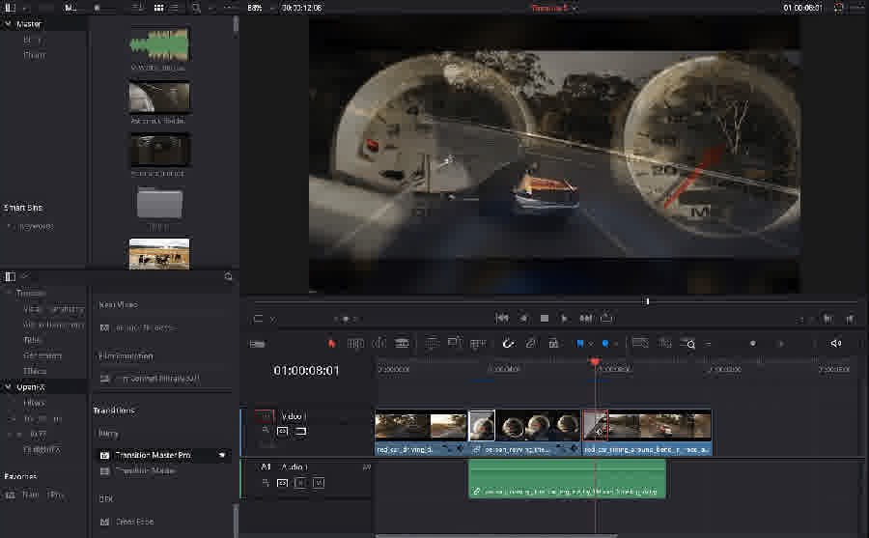Open the flag color dropdown arrow

591,345
